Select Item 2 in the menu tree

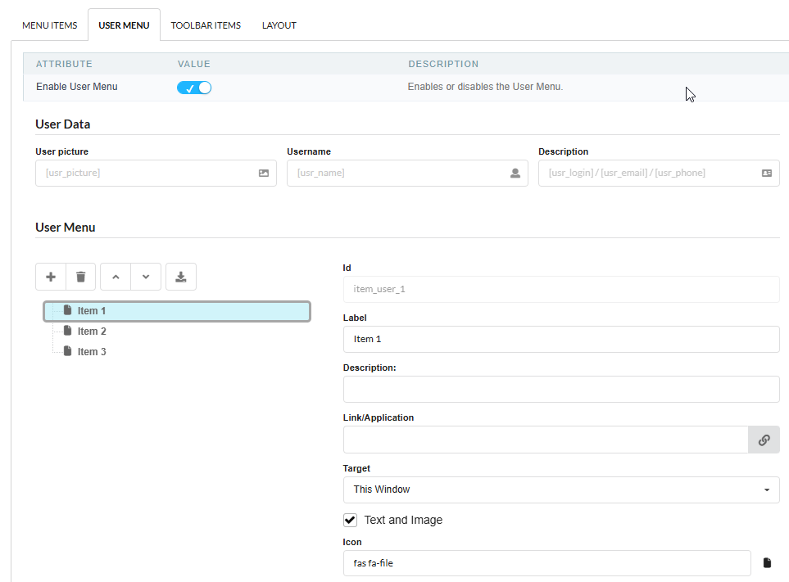(93, 331)
